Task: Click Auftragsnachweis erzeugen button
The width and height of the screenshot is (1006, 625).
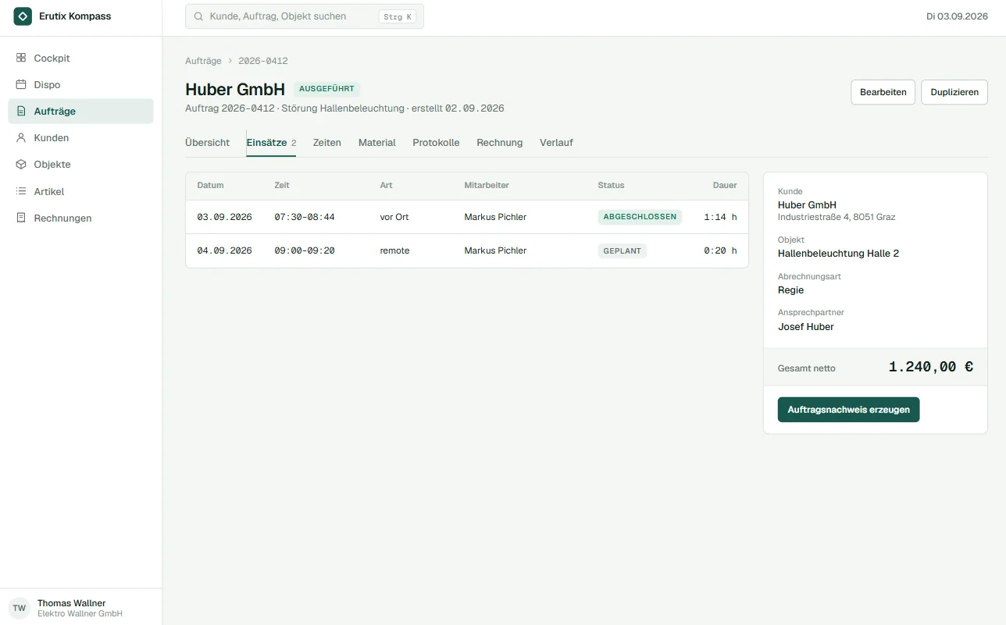Action: click(848, 410)
